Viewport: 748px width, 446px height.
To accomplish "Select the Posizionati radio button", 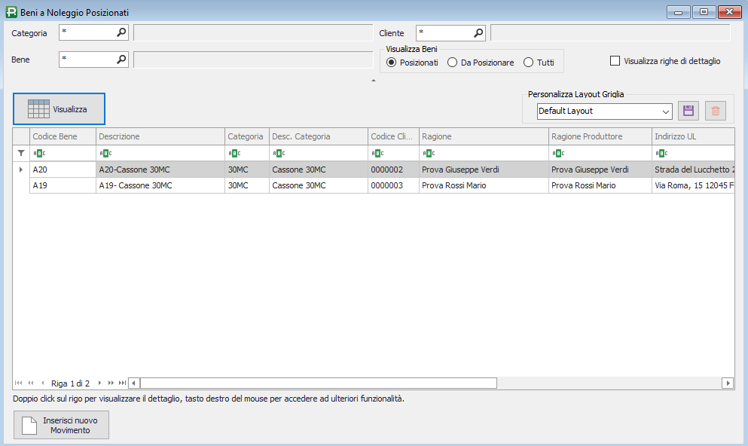I will coord(391,63).
